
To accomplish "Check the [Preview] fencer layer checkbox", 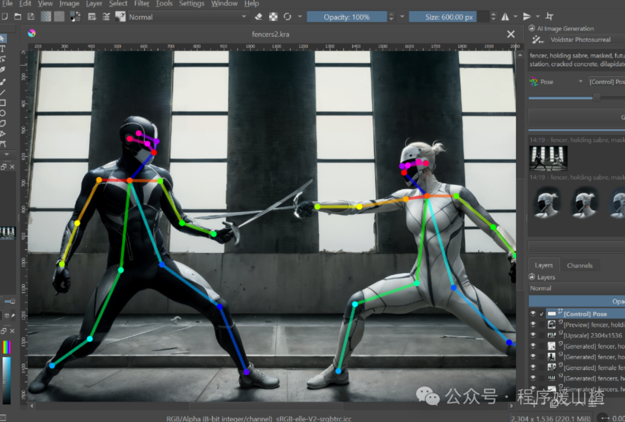I will pos(542,325).
